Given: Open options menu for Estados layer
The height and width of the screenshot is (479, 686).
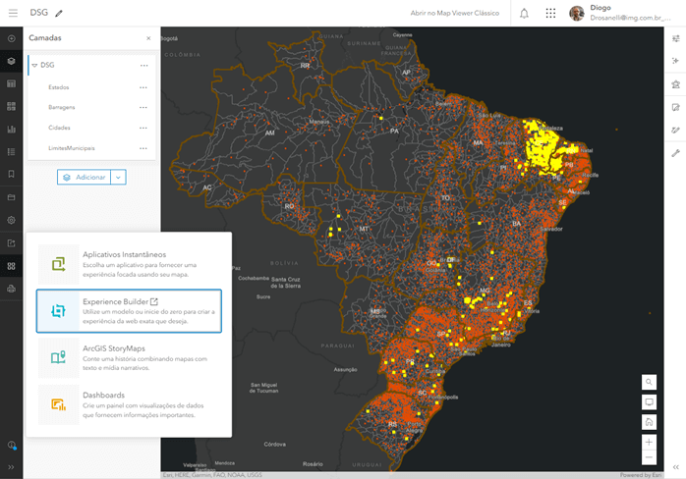Looking at the screenshot, I should point(143,86).
